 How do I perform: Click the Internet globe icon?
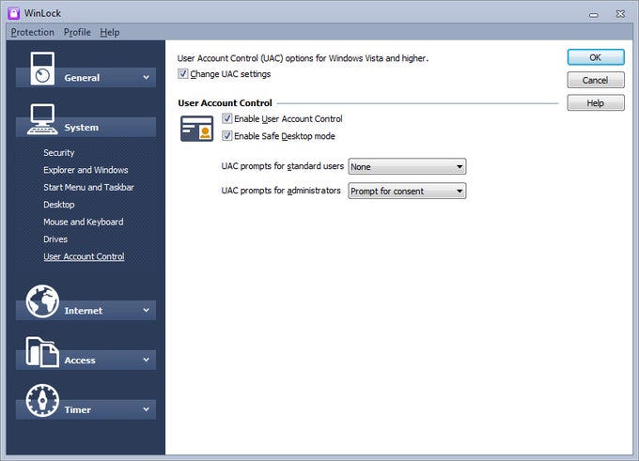click(x=42, y=301)
